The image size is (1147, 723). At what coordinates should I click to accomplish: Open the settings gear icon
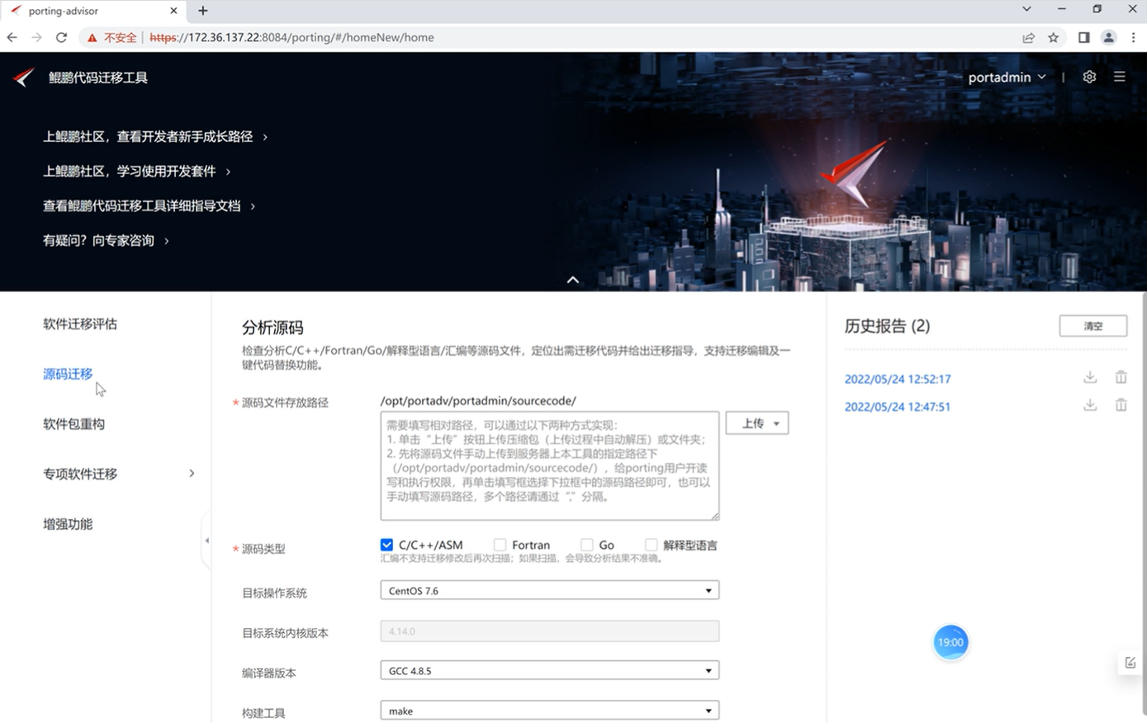click(x=1089, y=77)
